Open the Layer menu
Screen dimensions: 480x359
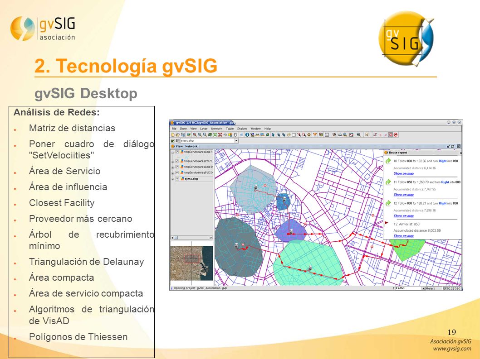204,129
